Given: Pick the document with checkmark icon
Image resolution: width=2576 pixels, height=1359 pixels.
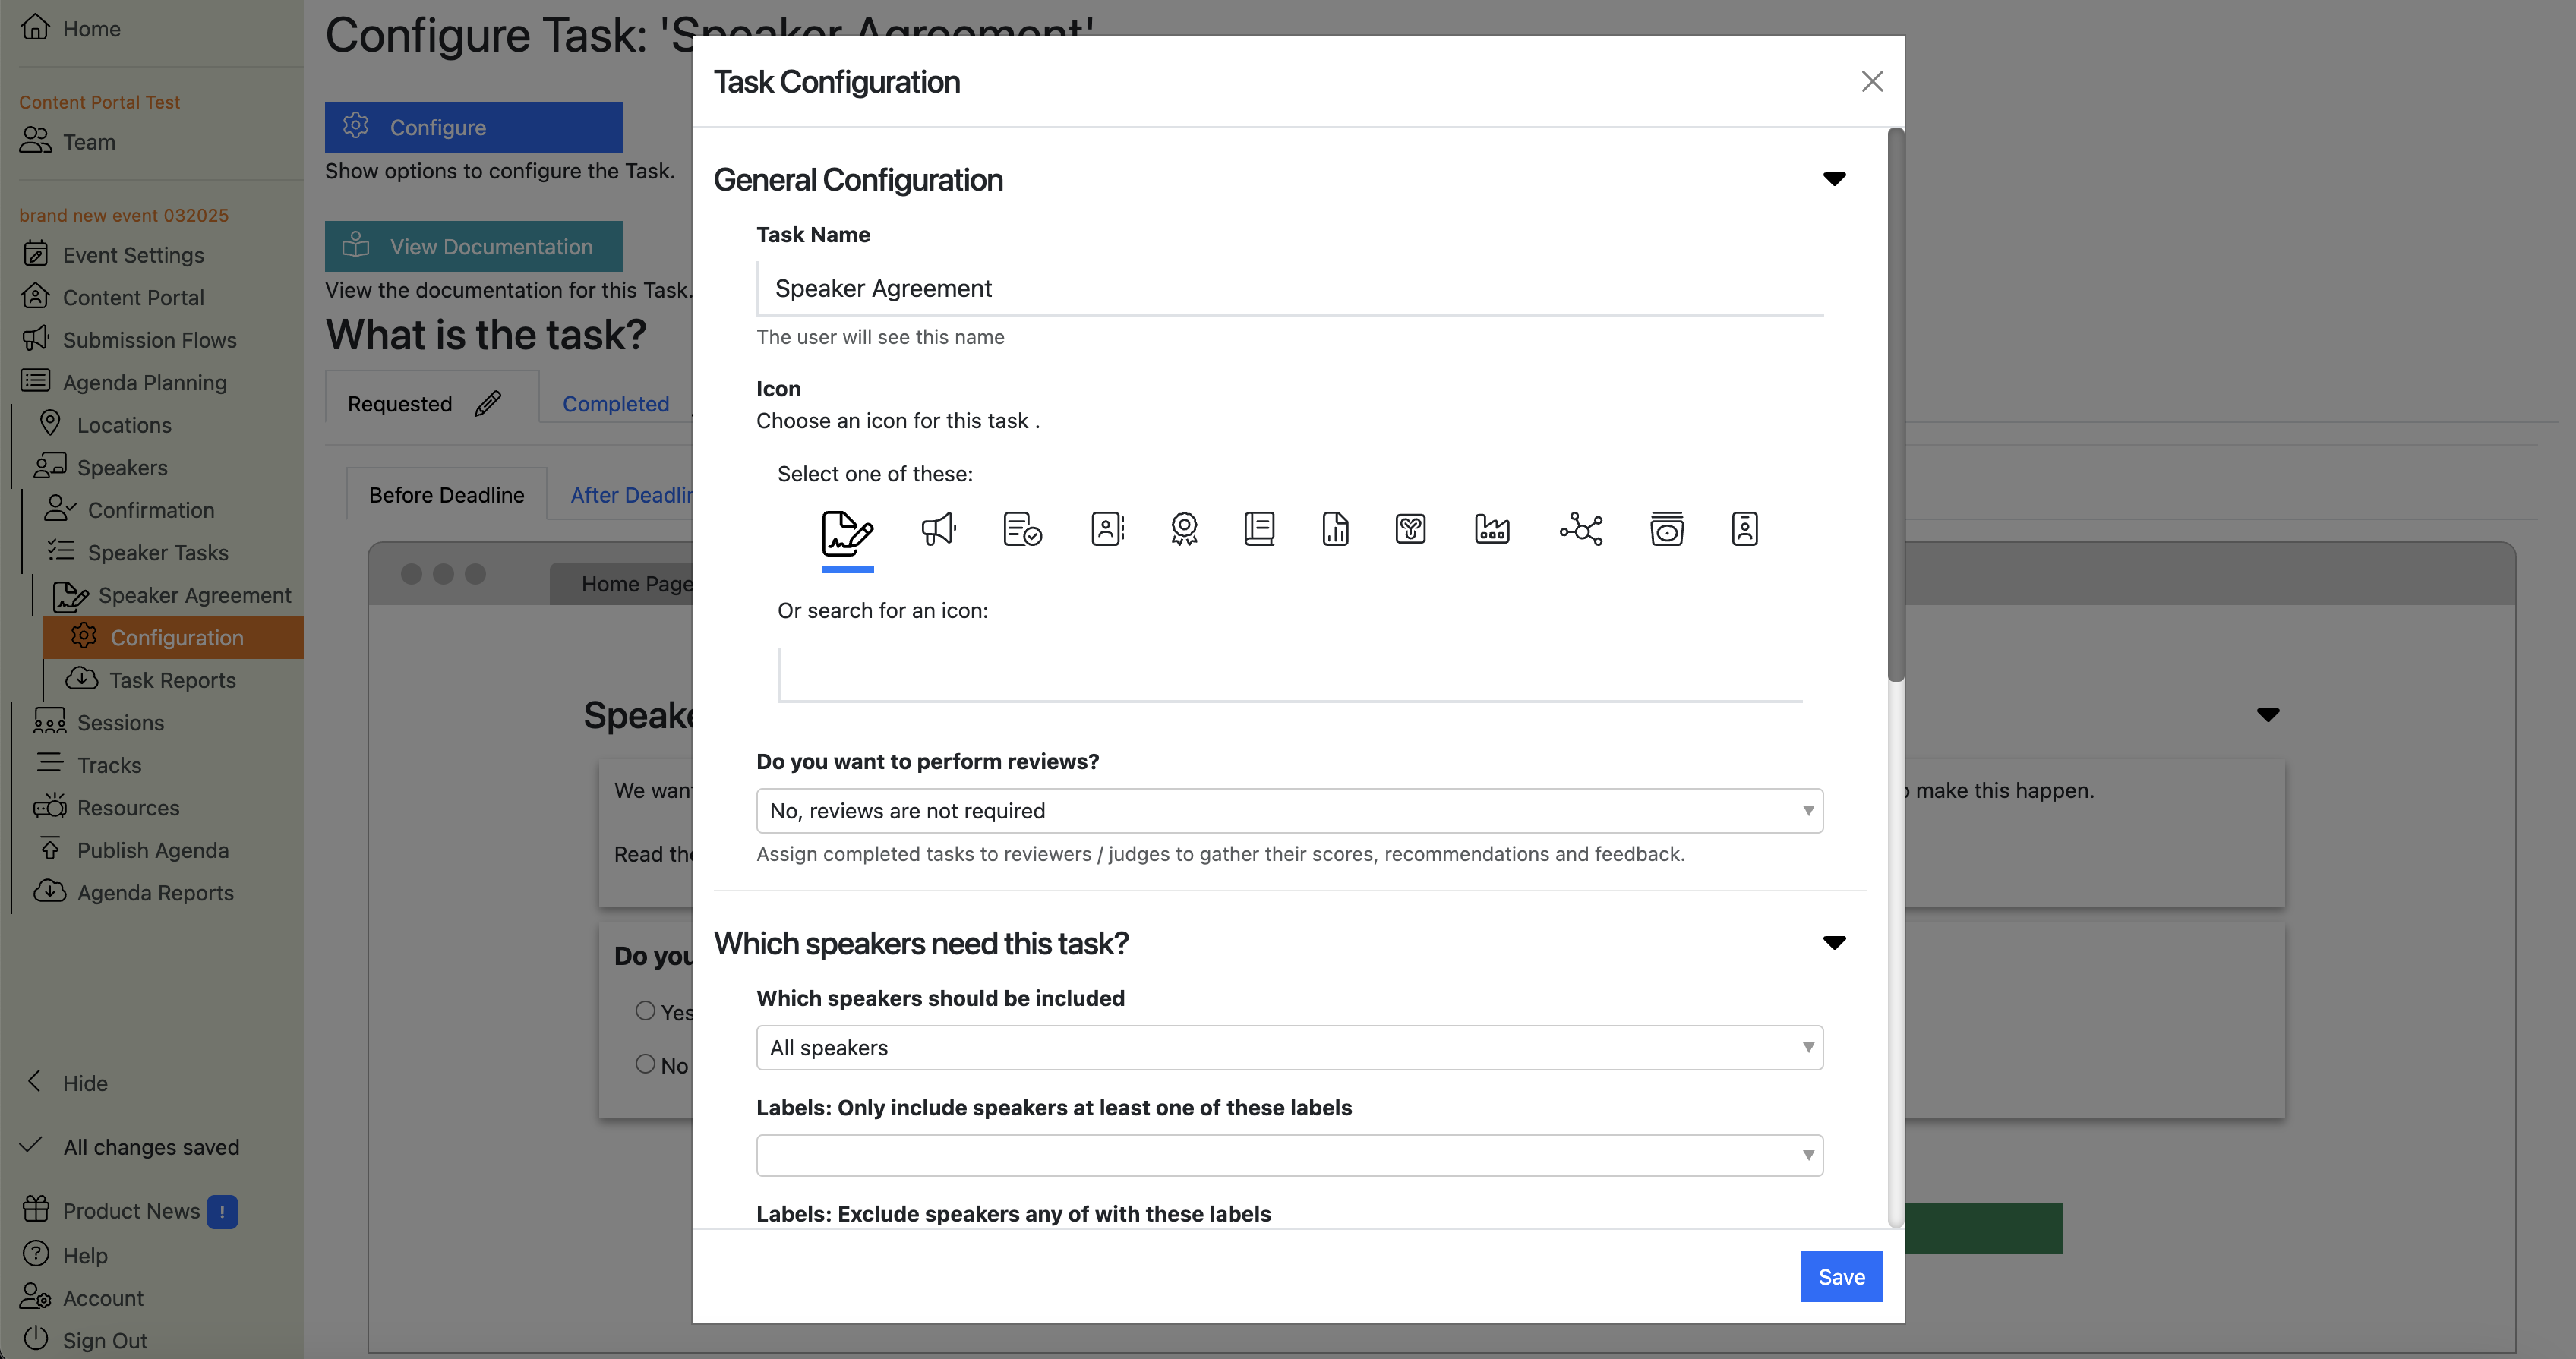Looking at the screenshot, I should 1022,528.
